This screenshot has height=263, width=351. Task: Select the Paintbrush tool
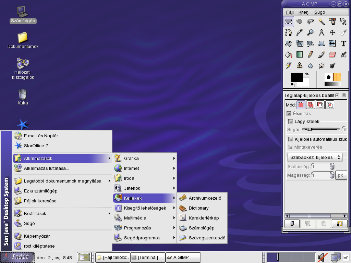(x=322, y=54)
